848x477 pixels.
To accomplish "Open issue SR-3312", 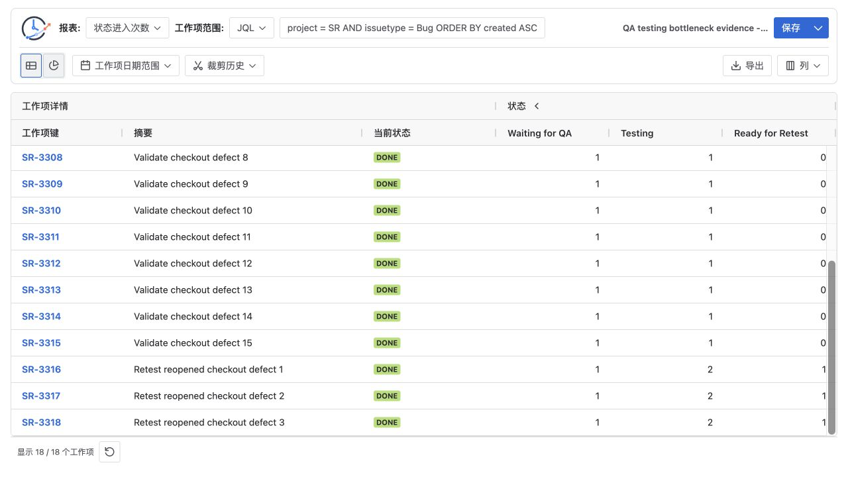I will point(41,264).
